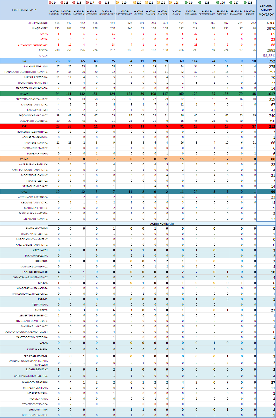Click the ΛΑΟΣ party row label

(24, 192)
